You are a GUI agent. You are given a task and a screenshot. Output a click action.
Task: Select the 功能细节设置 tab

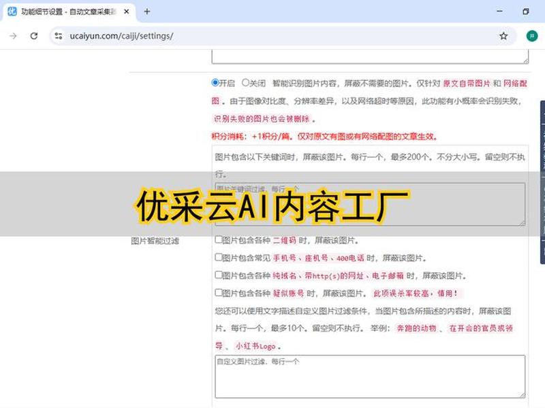[x=69, y=12]
